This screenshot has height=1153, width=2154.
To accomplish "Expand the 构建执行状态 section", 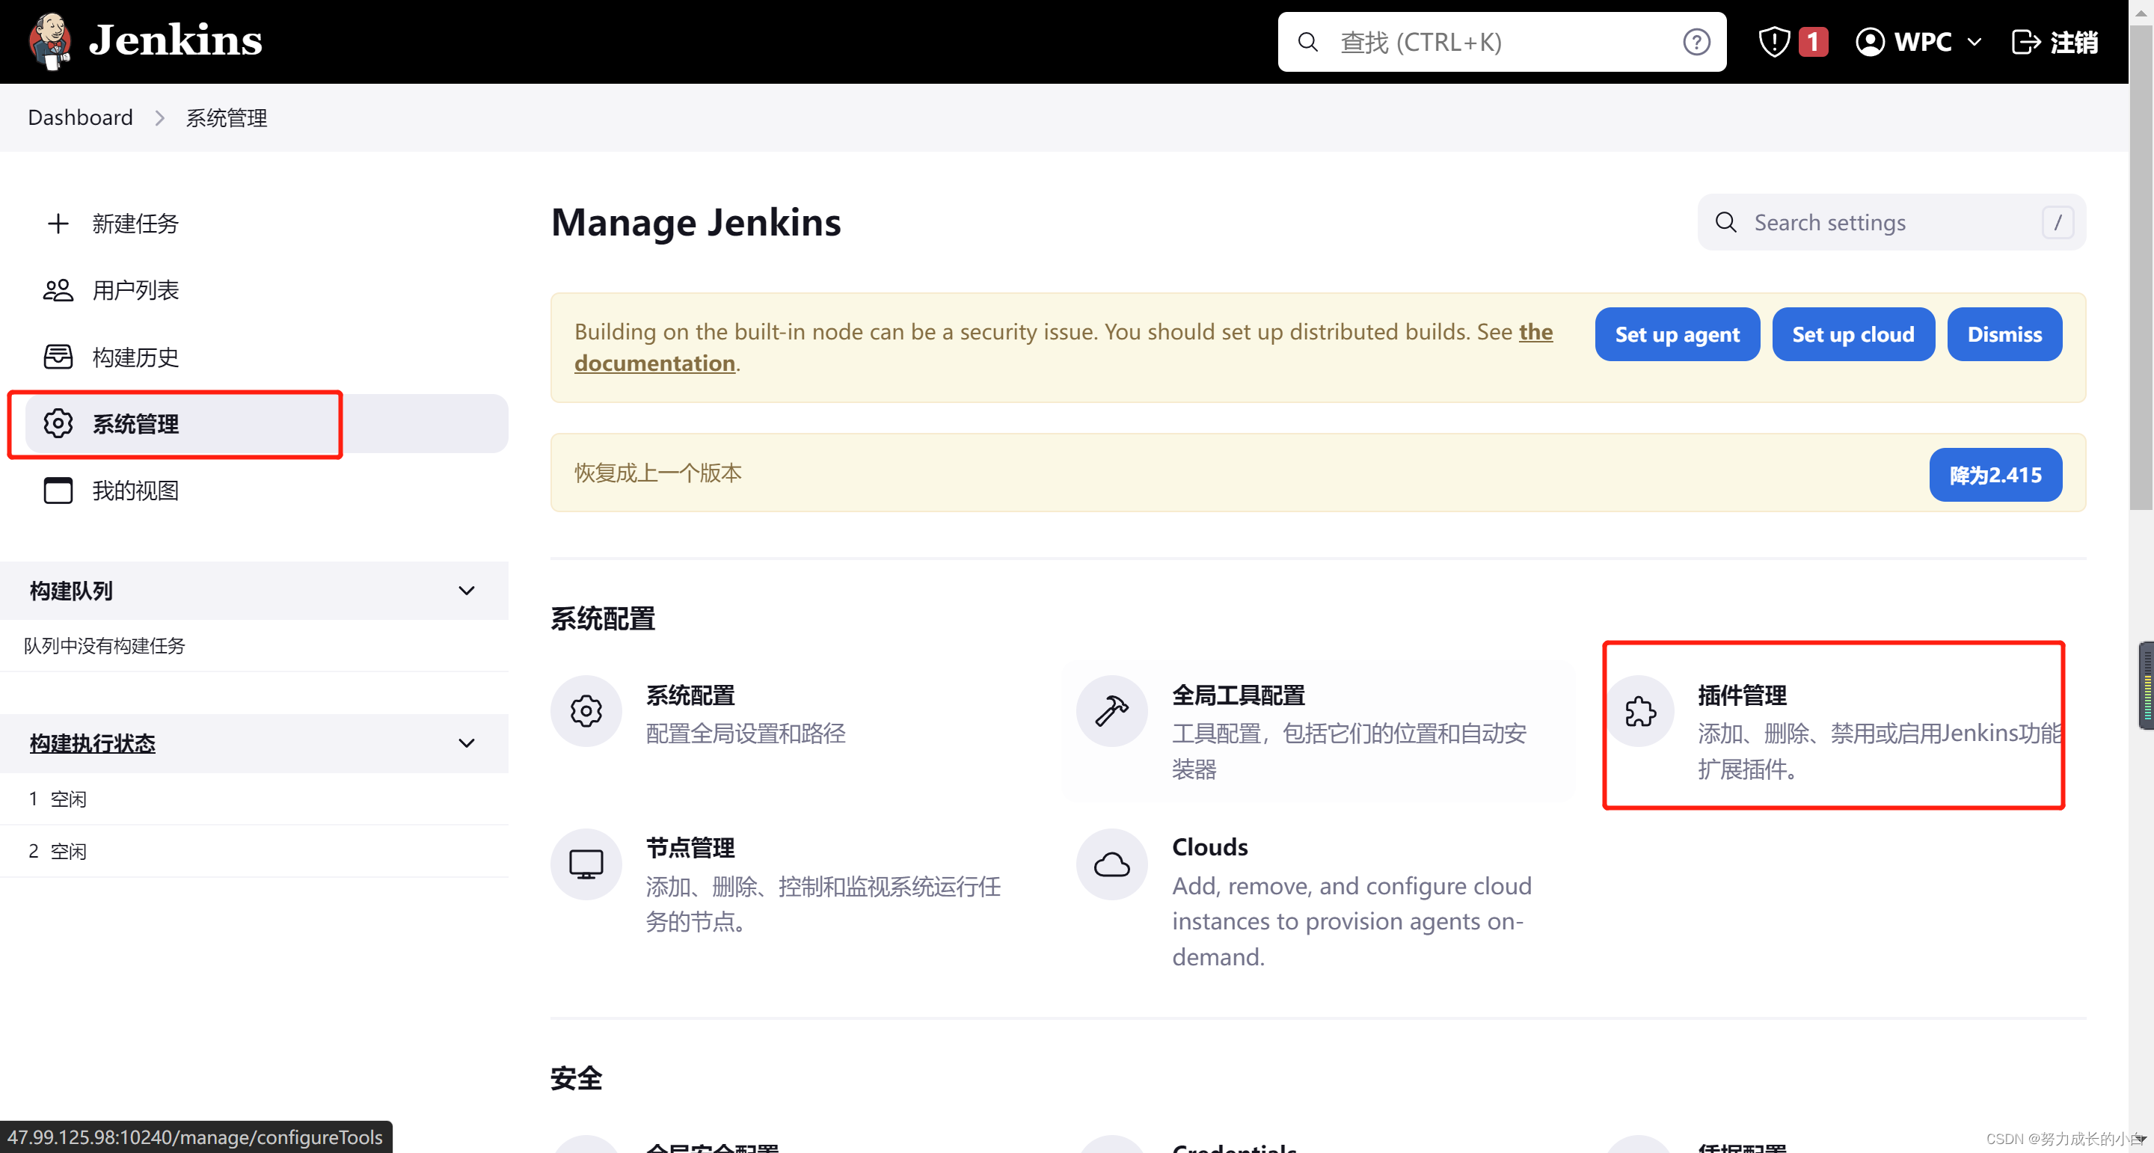I will point(467,742).
